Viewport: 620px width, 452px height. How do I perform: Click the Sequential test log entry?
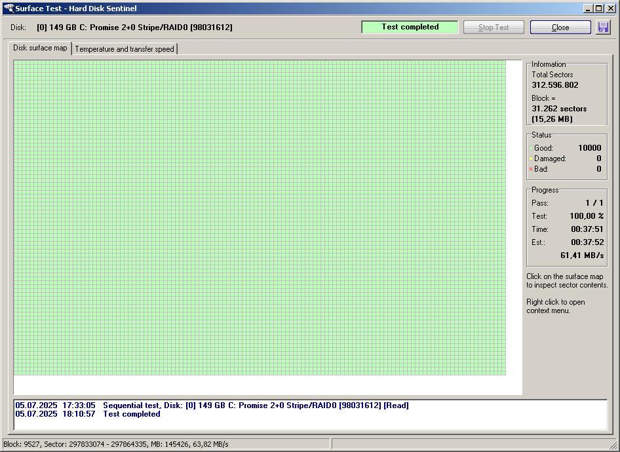(212, 405)
